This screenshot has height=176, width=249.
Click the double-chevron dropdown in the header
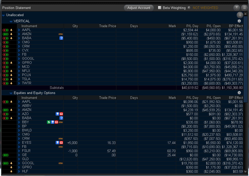[x=237, y=8]
